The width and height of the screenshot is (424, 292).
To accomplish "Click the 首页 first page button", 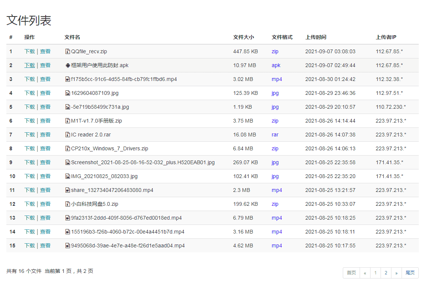I will 351,273.
